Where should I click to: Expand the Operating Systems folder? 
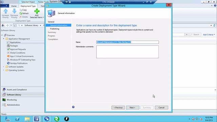(x=4, y=70)
